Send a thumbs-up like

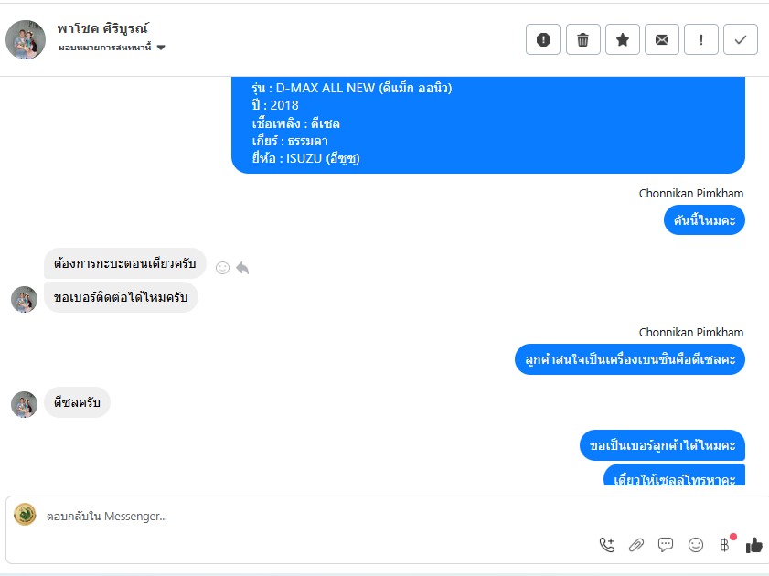754,545
